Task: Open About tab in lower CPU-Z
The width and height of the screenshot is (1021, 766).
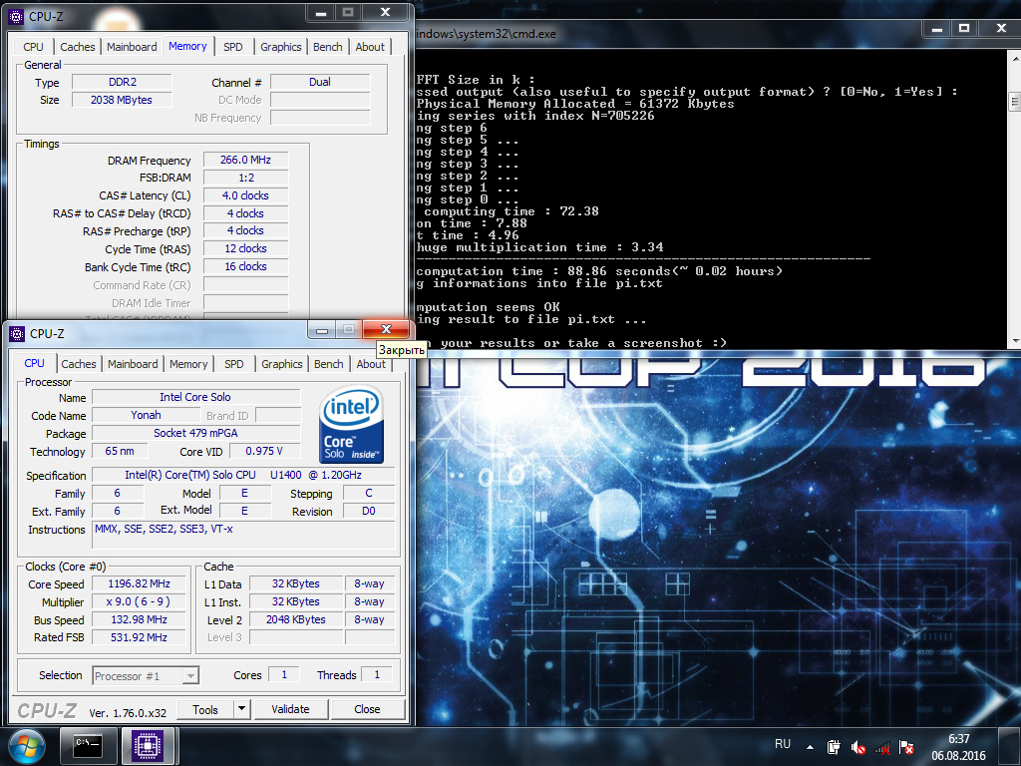Action: [371, 364]
